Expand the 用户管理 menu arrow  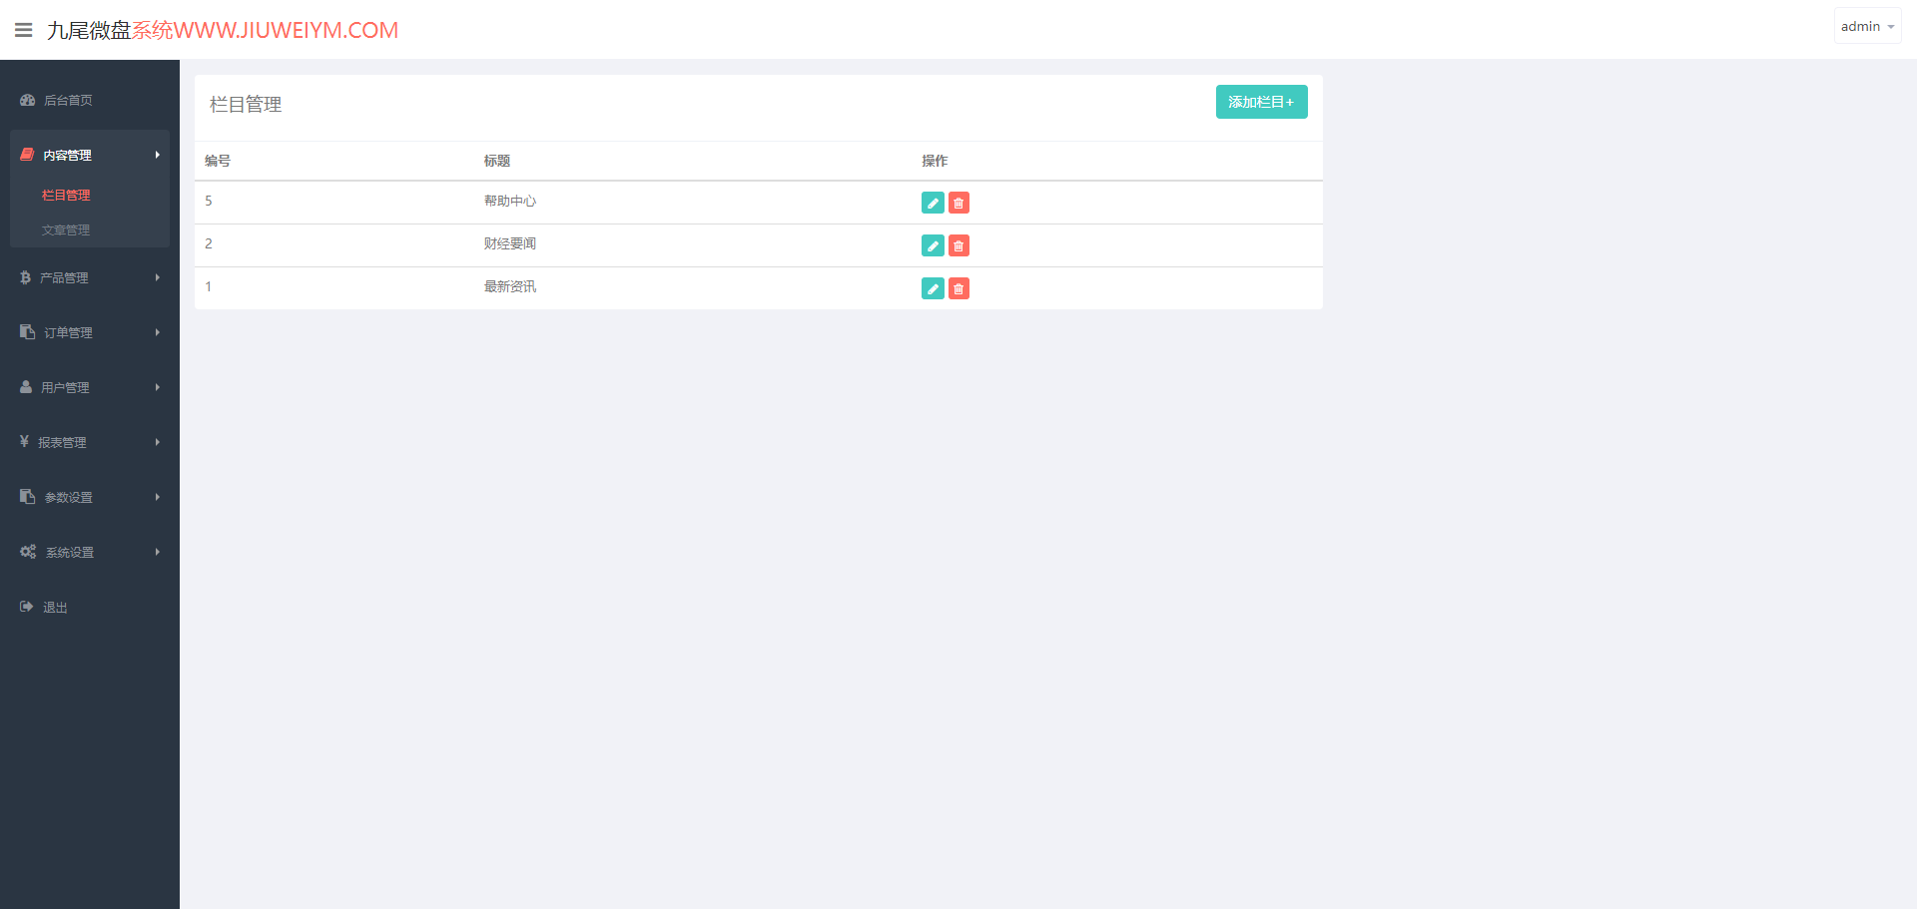click(x=157, y=387)
